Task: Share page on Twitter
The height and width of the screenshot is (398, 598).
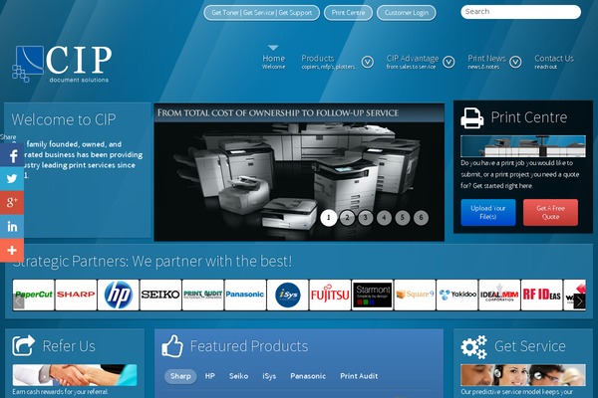Action: click(12, 179)
